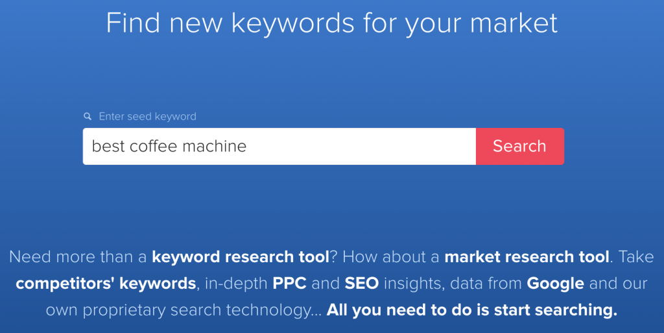Viewport: 664px width, 333px height.
Task: Select the bold 'competitors' keywords' phrase
Action: click(106, 284)
